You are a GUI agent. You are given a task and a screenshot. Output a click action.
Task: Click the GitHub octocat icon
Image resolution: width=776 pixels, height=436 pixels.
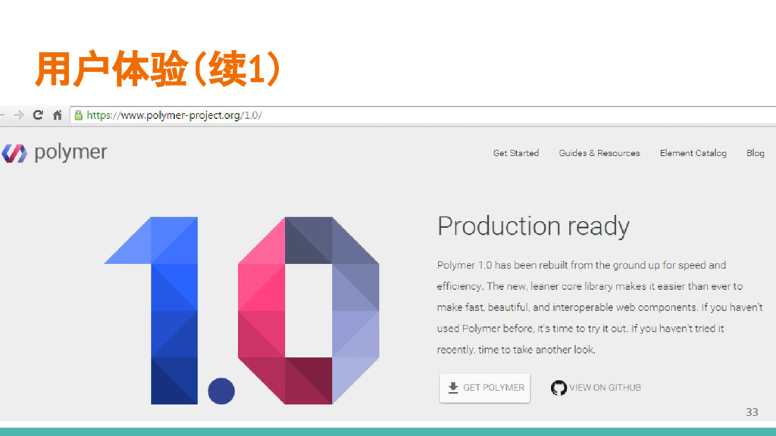point(559,388)
